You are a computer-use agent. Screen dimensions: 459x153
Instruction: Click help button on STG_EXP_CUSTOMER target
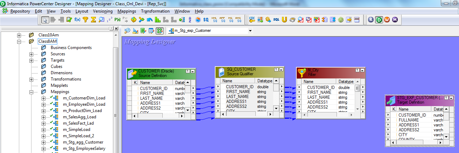tap(446, 98)
